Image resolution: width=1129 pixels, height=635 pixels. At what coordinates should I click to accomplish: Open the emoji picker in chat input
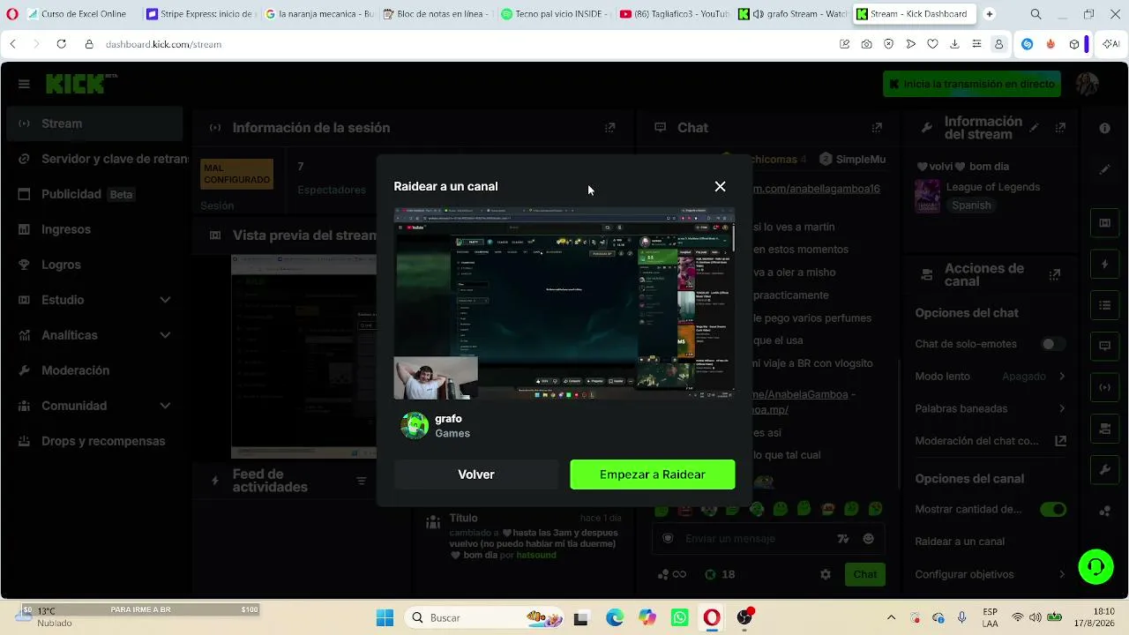[x=869, y=539]
